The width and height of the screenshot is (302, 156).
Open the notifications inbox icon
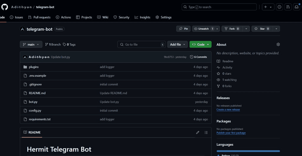coord(296,7)
